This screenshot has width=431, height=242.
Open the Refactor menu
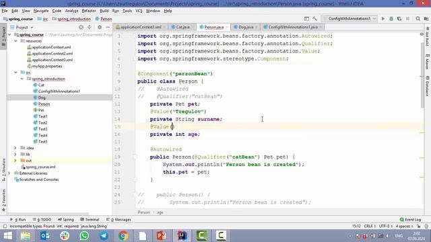click(89, 11)
